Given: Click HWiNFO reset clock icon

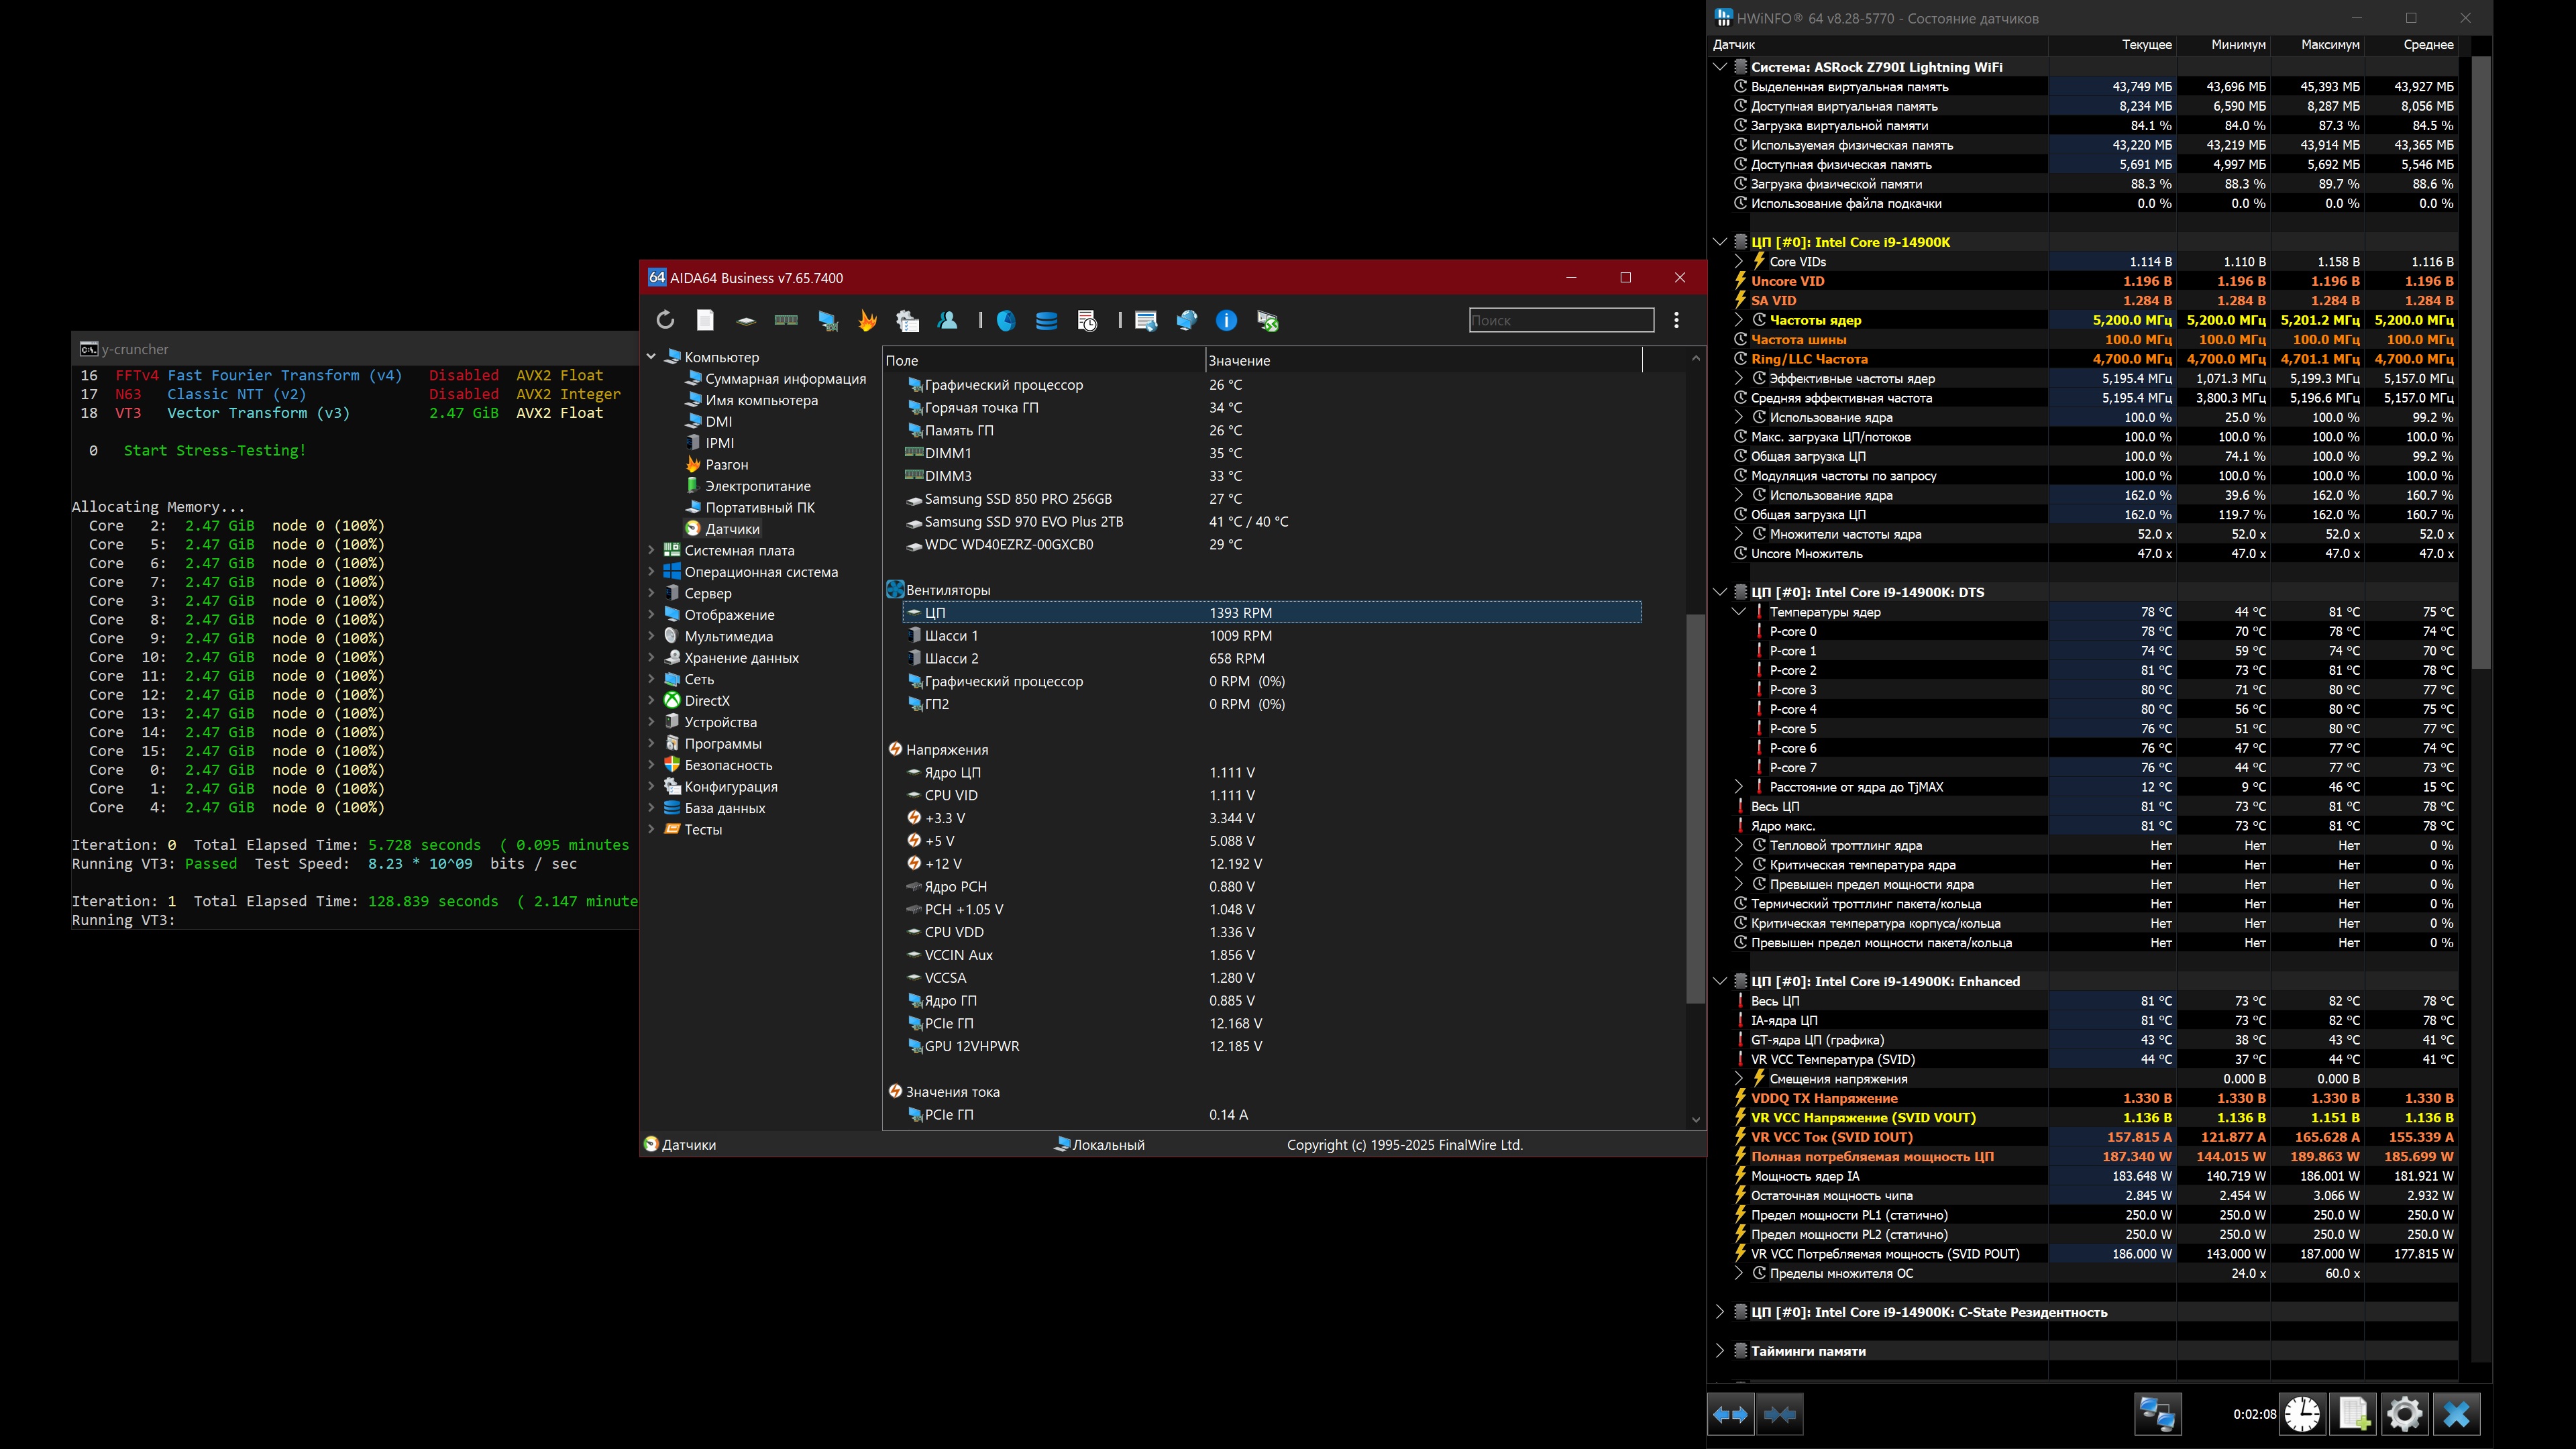Looking at the screenshot, I should (2302, 1414).
